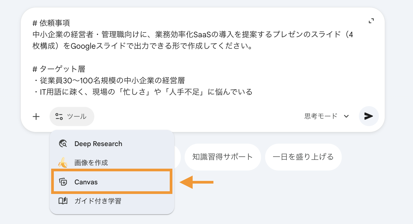Viewport: 413px width, 224px height.
Task: Open the tools menu via ツール
Action: tap(72, 116)
